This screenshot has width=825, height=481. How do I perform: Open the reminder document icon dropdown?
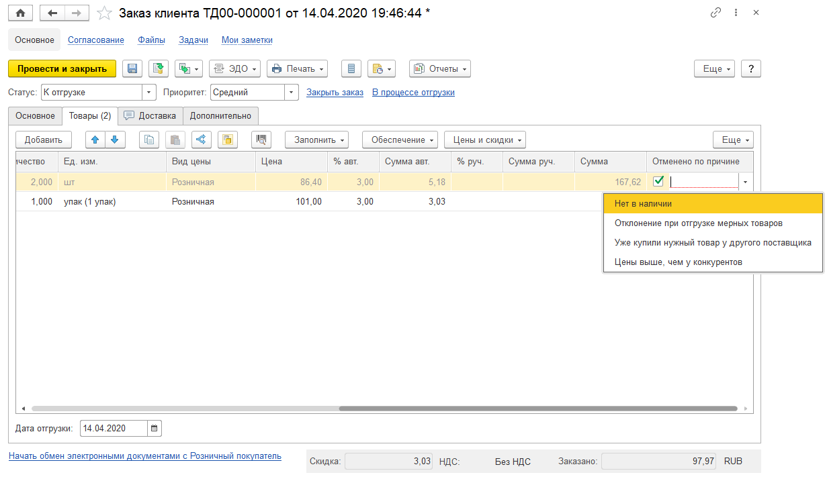(381, 68)
